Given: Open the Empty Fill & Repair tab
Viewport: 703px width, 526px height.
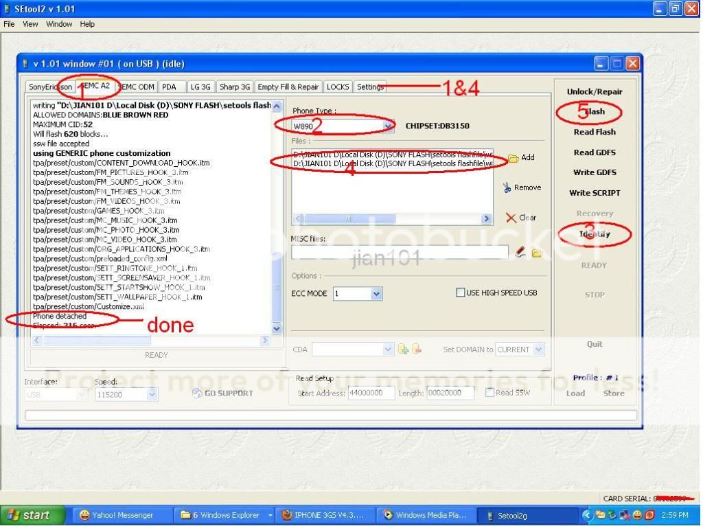Looking at the screenshot, I should click(x=288, y=87).
